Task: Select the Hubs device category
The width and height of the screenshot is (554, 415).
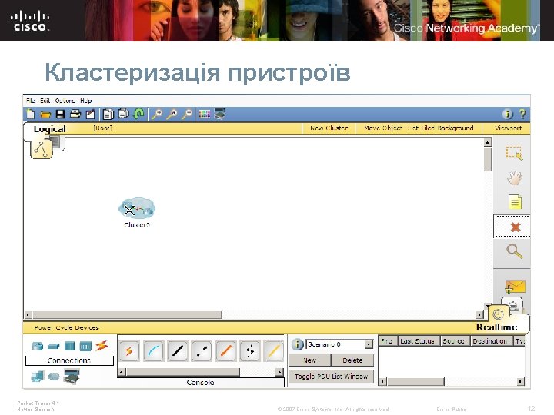Action: [x=69, y=346]
